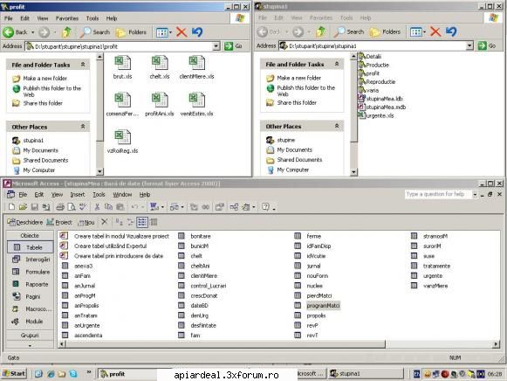Viewport: 507px width, 381px height.
Task: Click the horizontal scrollbar in tables list
Action: 279,344
